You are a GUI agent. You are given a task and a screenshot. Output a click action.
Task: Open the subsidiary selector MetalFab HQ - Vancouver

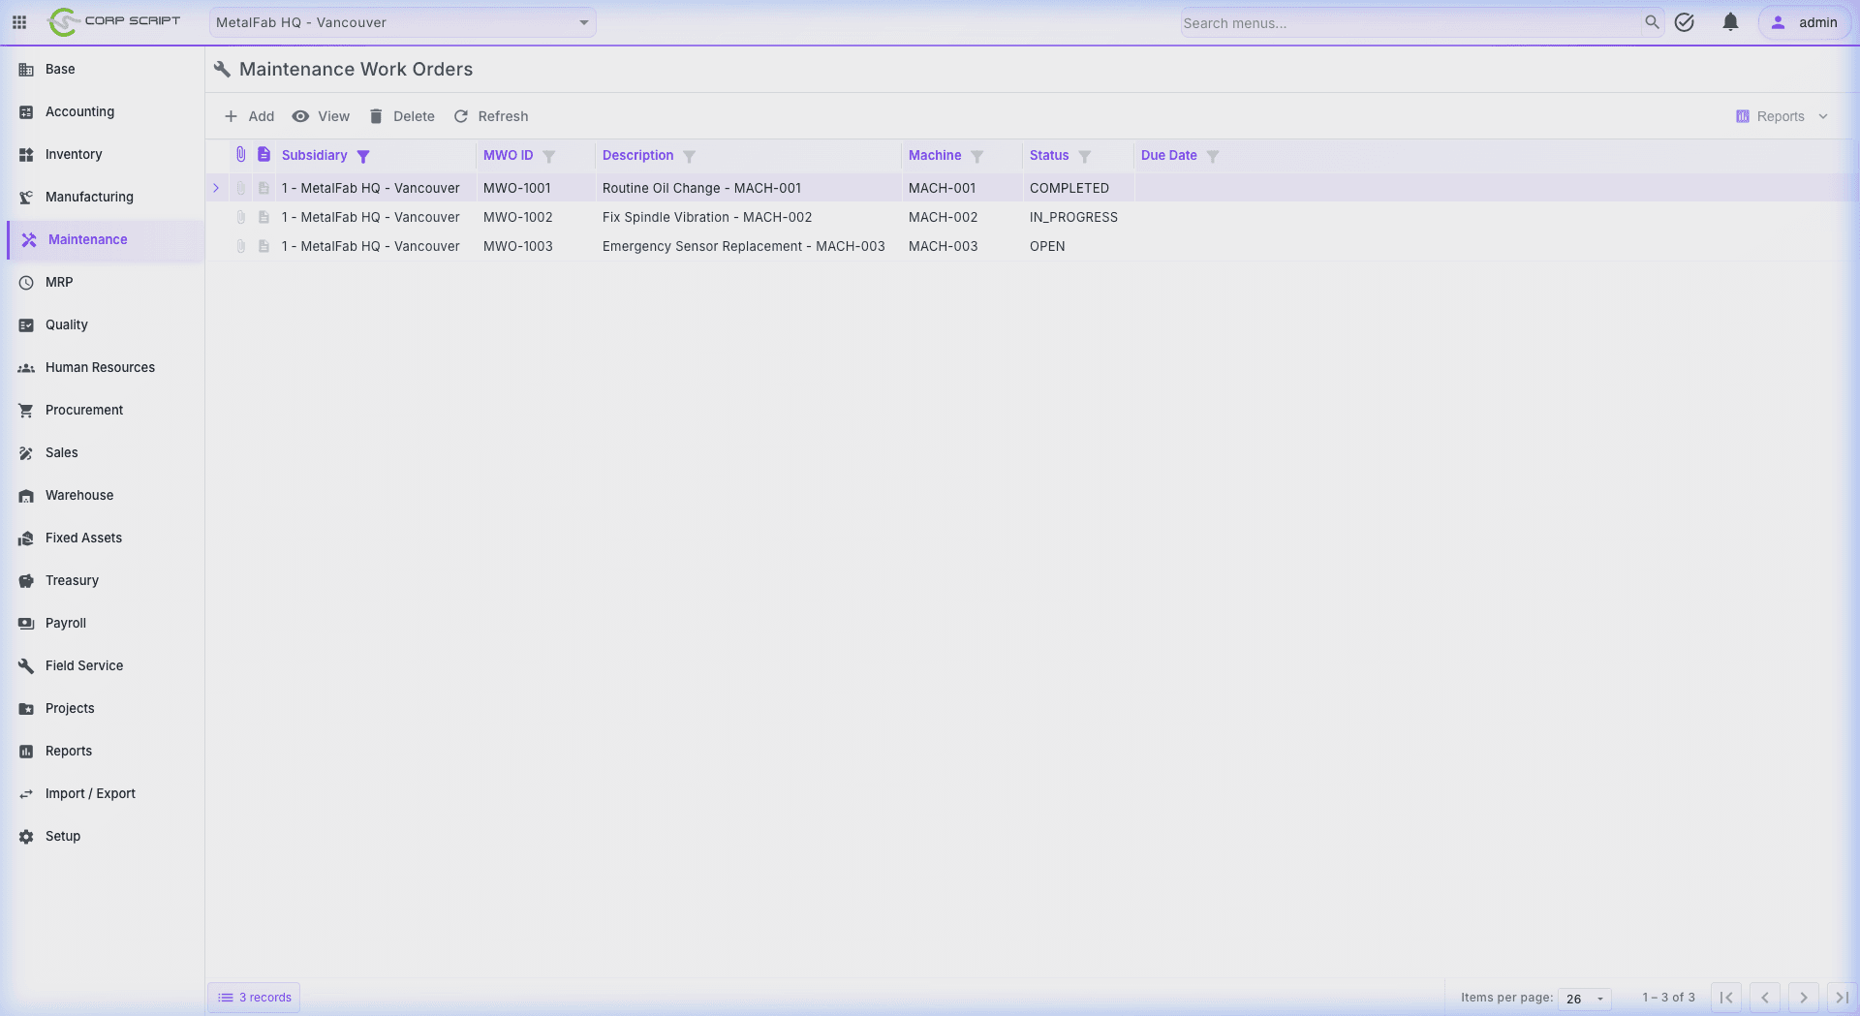pos(402,22)
